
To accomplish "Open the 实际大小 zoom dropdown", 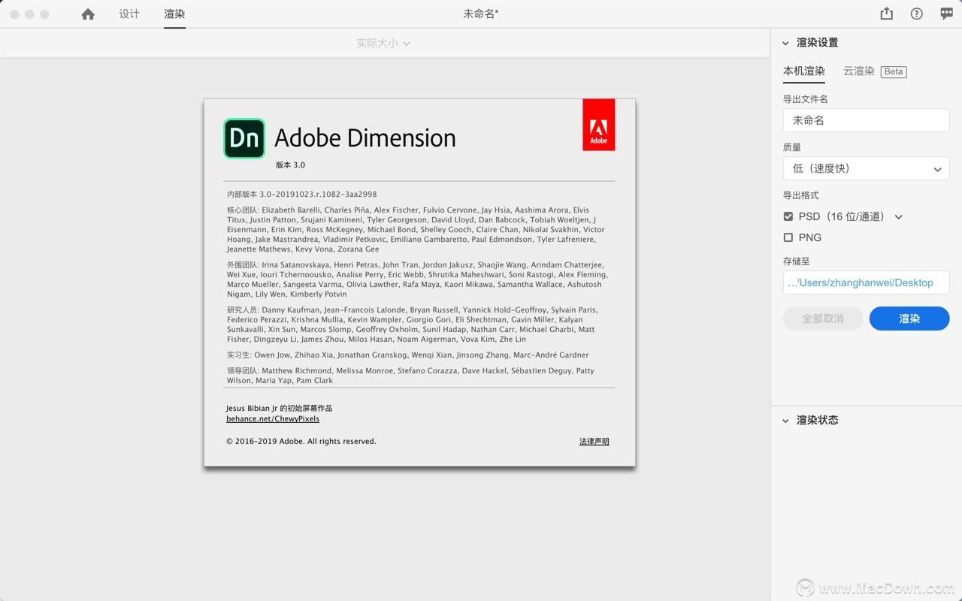I will coord(383,44).
